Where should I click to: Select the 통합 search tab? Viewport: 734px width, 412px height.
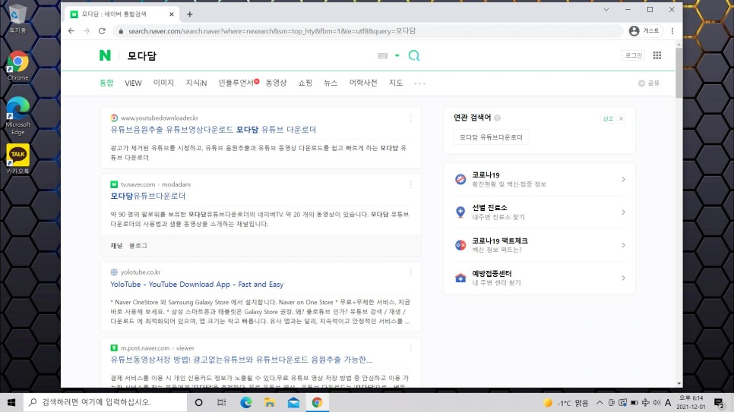click(x=106, y=83)
